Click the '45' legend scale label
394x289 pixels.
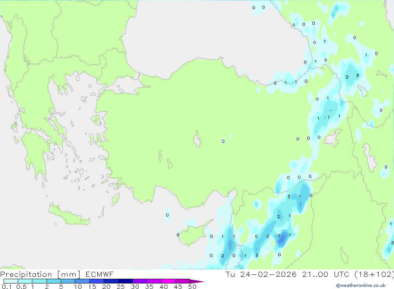178,287
